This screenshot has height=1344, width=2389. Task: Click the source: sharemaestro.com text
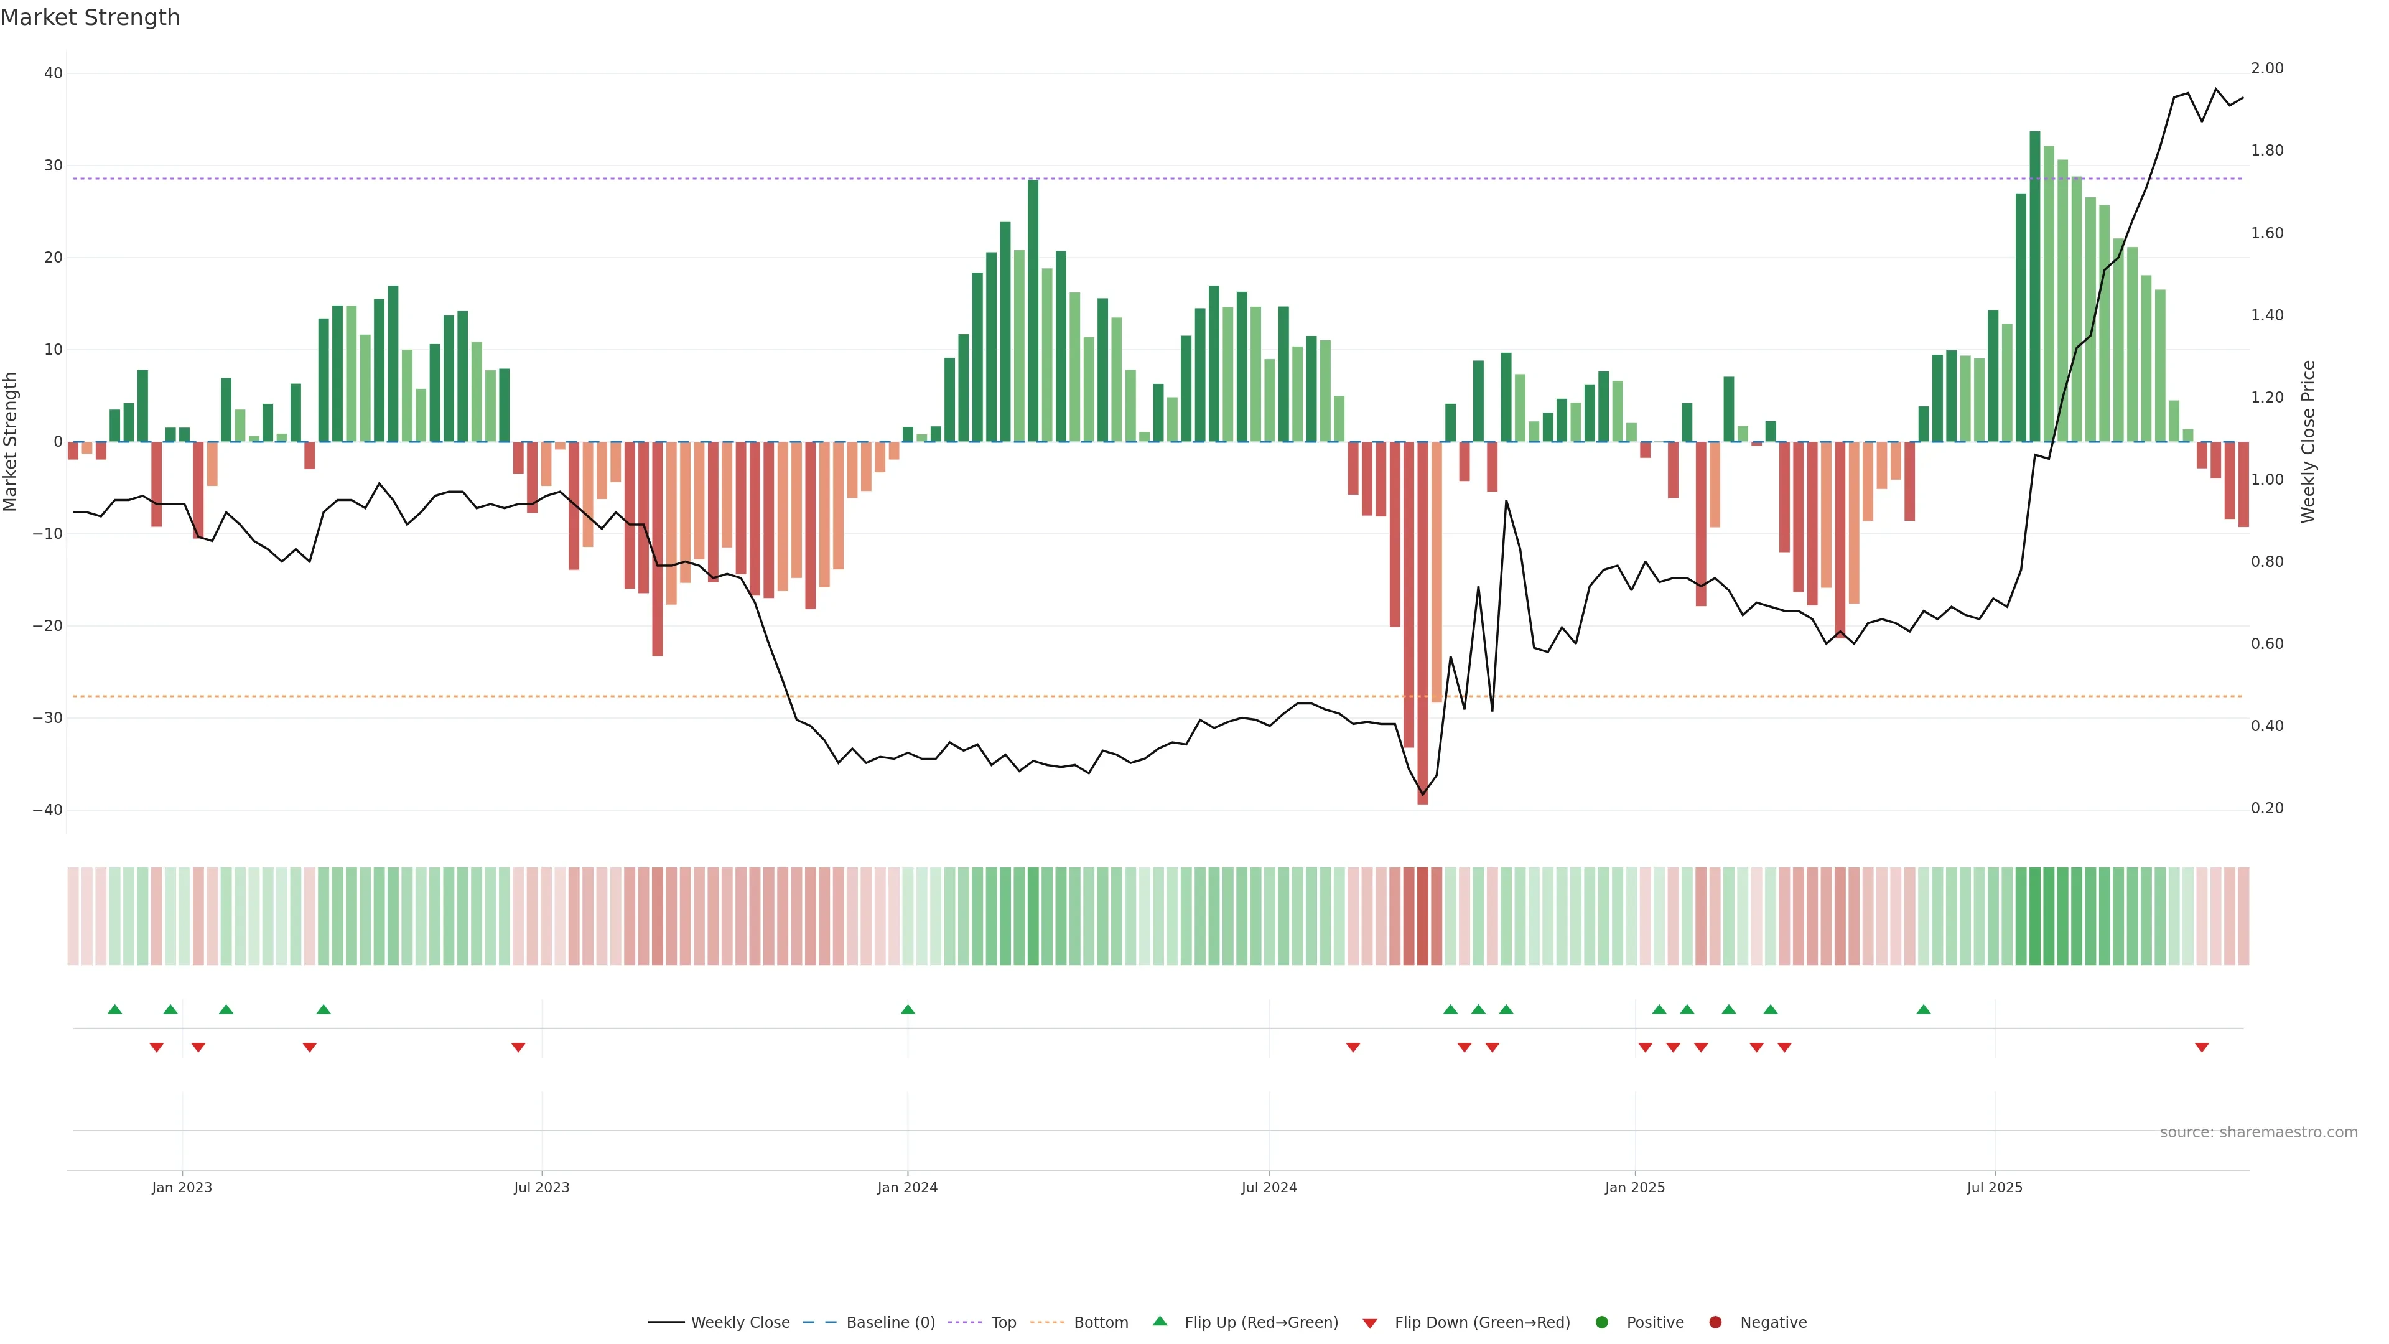coord(2258,1132)
